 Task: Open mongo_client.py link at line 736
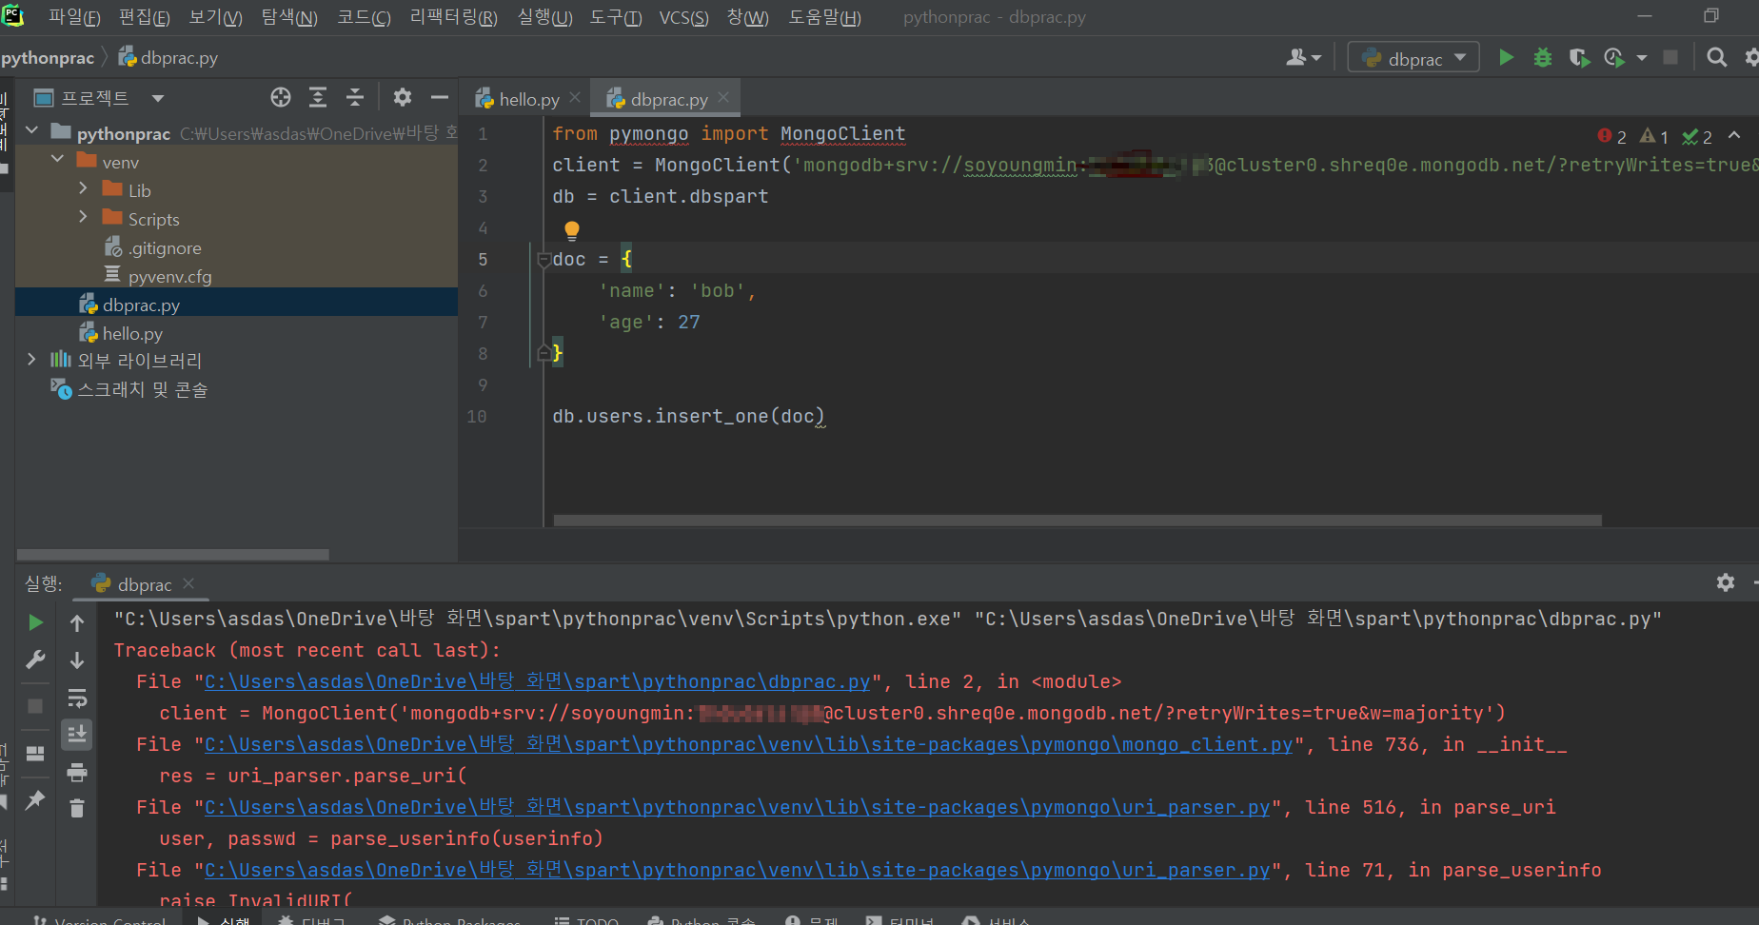(749, 745)
